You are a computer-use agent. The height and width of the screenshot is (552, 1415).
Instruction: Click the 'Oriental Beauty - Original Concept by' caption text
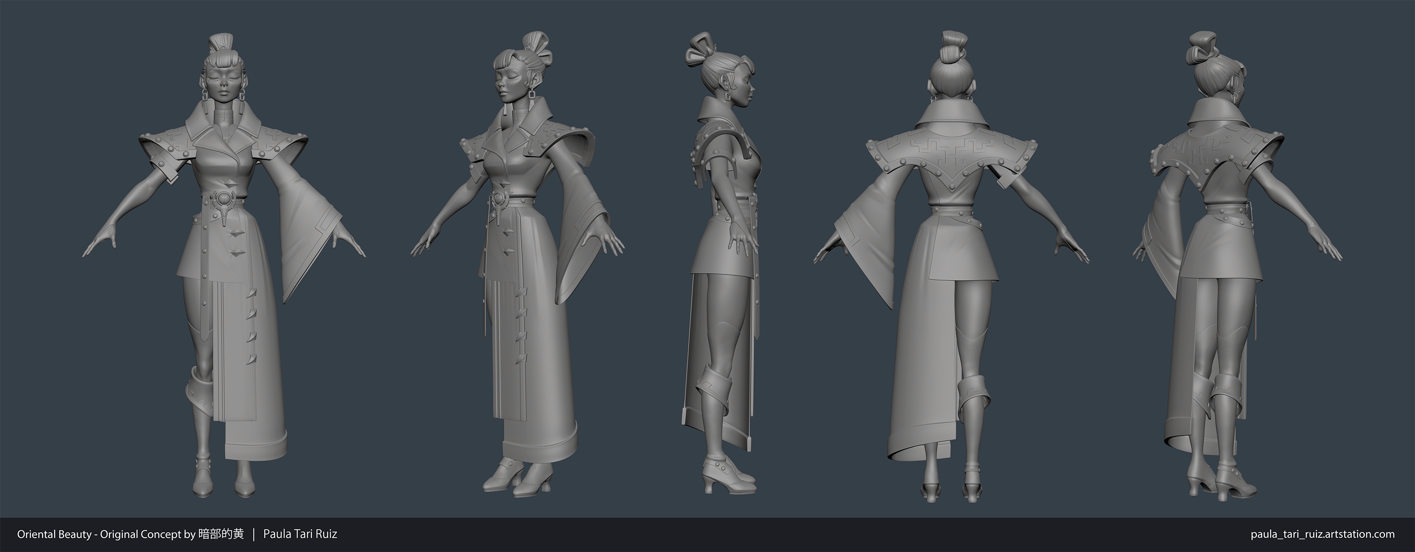click(106, 534)
